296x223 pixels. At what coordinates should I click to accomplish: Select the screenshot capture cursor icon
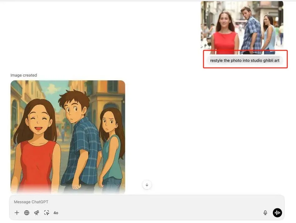47,213
